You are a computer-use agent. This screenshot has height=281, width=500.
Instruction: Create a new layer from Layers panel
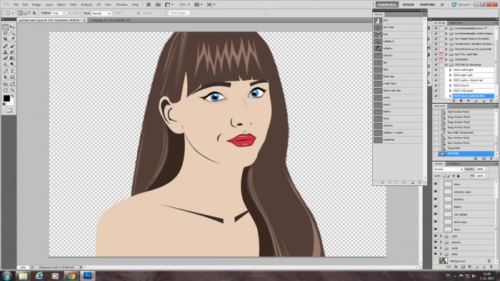[484, 267]
